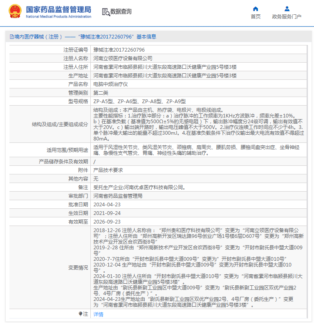Click the 2020-7-7 住所 change entry
Screen dimensions: 314x323
[190, 259]
